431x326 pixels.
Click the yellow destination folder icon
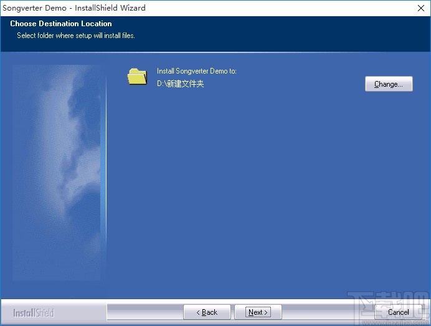[137, 77]
